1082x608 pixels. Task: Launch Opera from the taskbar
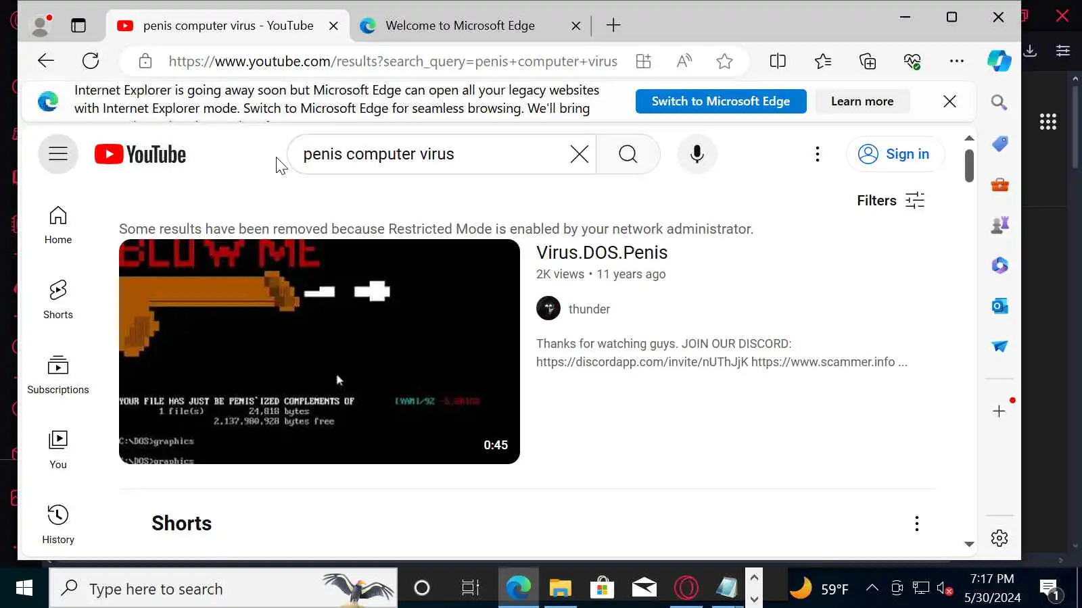686,588
